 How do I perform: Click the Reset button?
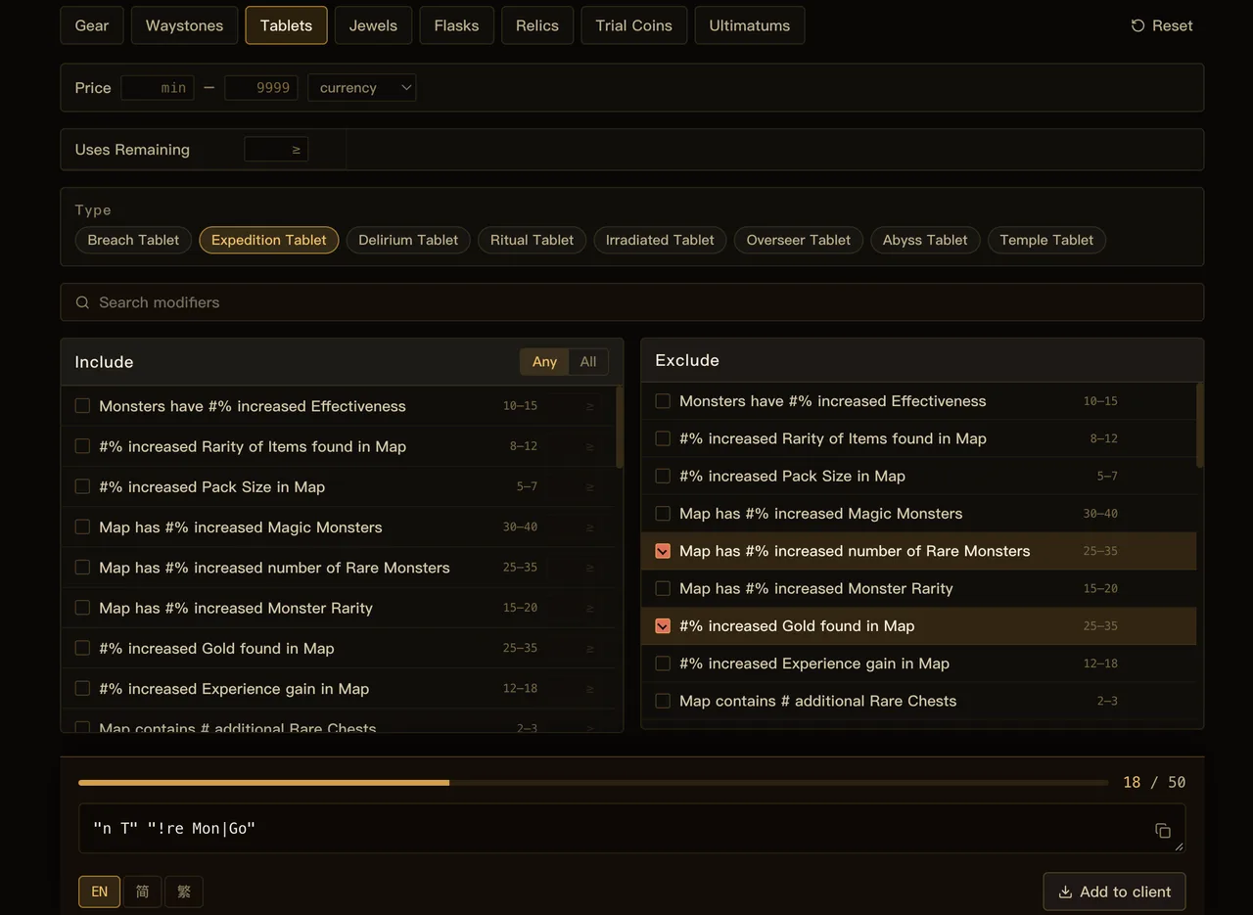[1162, 25]
